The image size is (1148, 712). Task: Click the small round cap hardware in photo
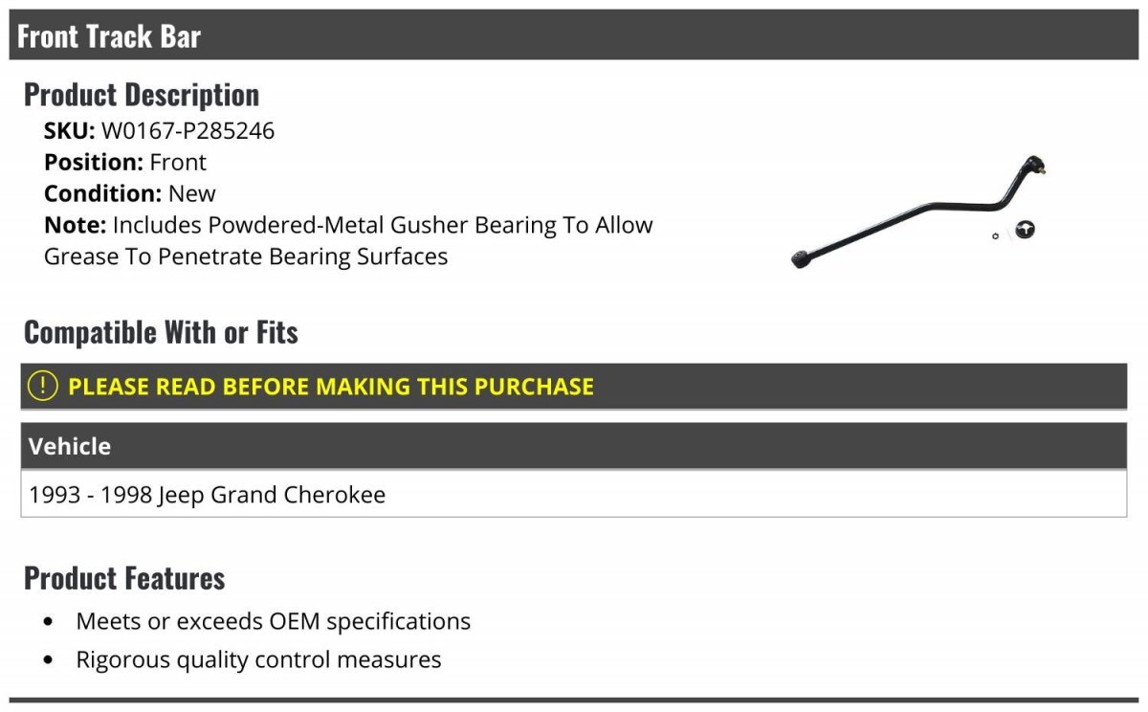1026,230
